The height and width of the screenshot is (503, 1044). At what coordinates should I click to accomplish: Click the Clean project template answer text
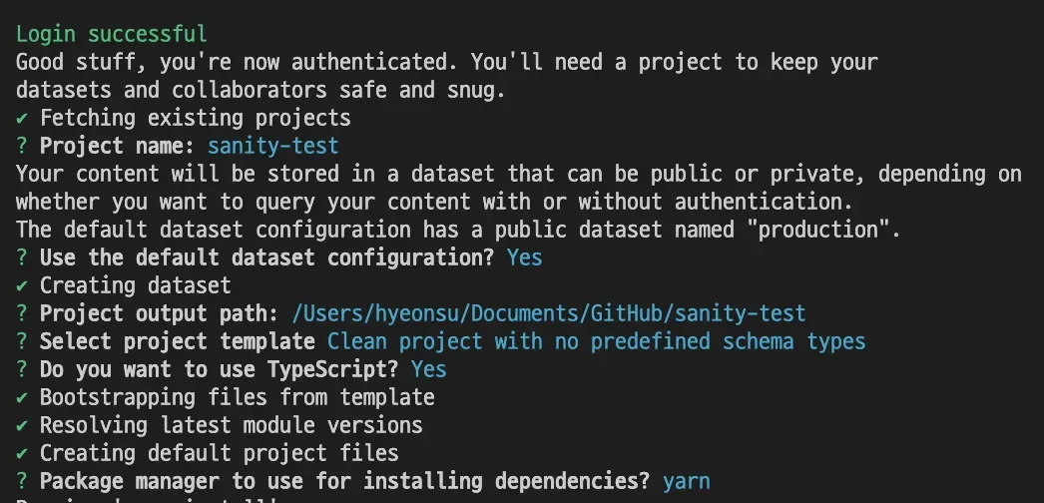tap(596, 341)
